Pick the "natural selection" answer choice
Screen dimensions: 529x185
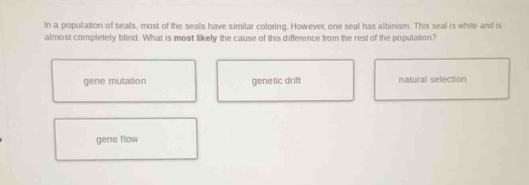point(441,79)
